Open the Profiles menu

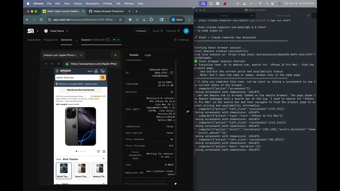coord(108,3)
